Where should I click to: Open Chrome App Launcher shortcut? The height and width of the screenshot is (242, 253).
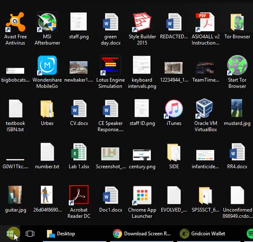click(x=142, y=195)
